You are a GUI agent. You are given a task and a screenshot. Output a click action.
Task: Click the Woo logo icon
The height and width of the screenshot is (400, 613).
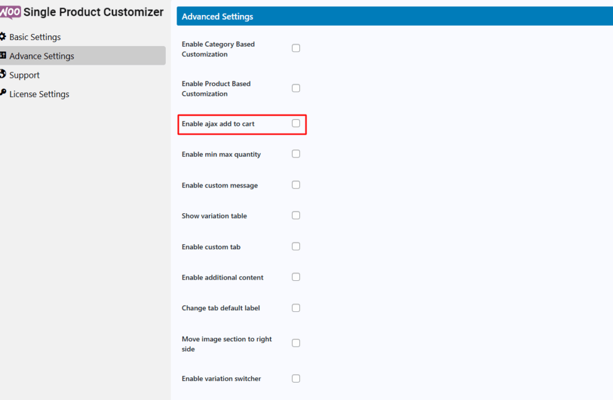(x=10, y=12)
